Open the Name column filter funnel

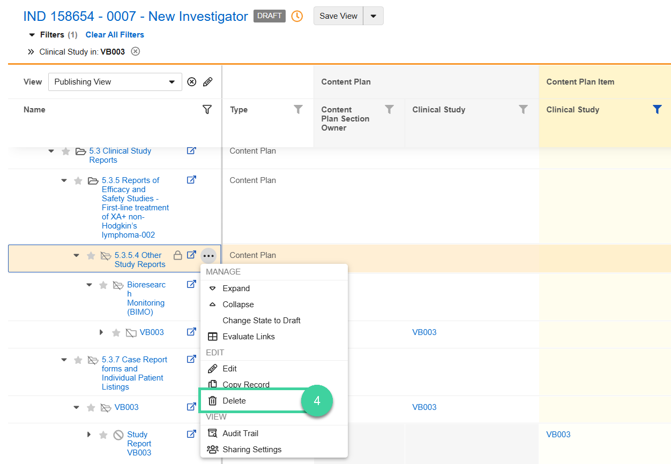point(207,110)
